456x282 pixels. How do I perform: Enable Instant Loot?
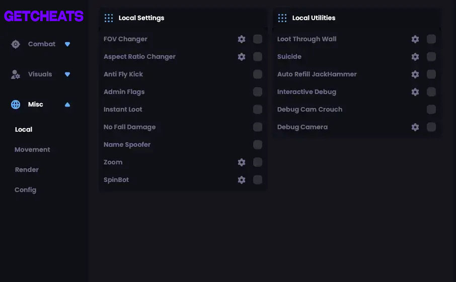(257, 110)
